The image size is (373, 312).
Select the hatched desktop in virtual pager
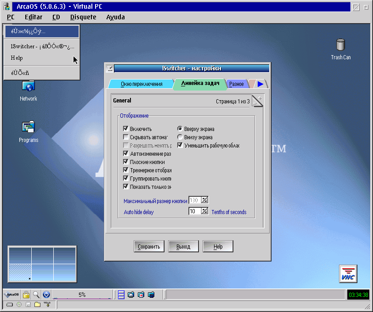[x=20, y=272]
